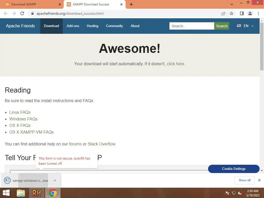
Task: Click the browser forward arrow
Action: click(x=14, y=13)
